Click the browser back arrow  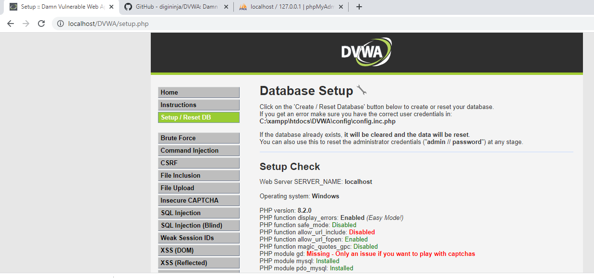pyautogui.click(x=11, y=24)
